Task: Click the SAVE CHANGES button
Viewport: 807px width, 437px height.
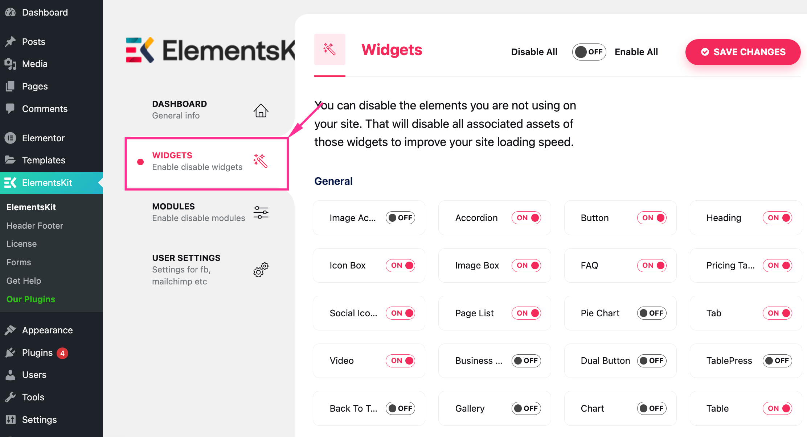Action: [742, 52]
